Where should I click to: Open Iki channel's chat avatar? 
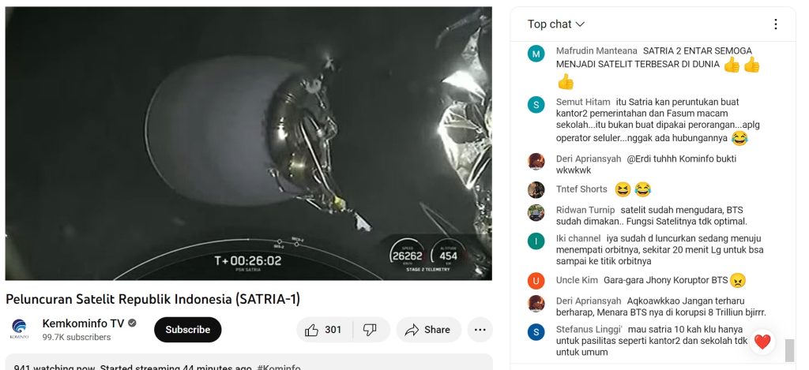(536, 241)
